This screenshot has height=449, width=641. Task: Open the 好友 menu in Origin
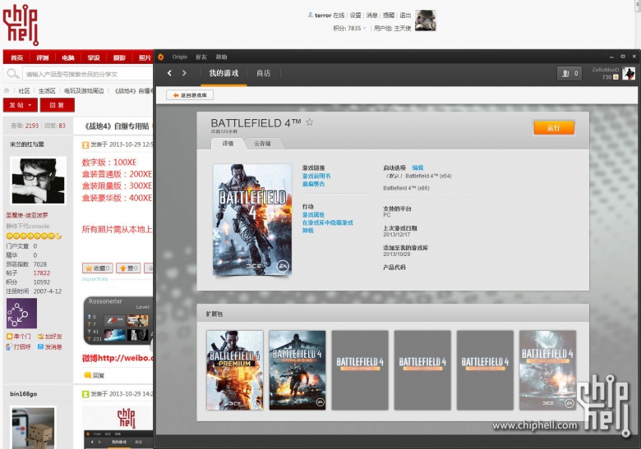point(201,57)
